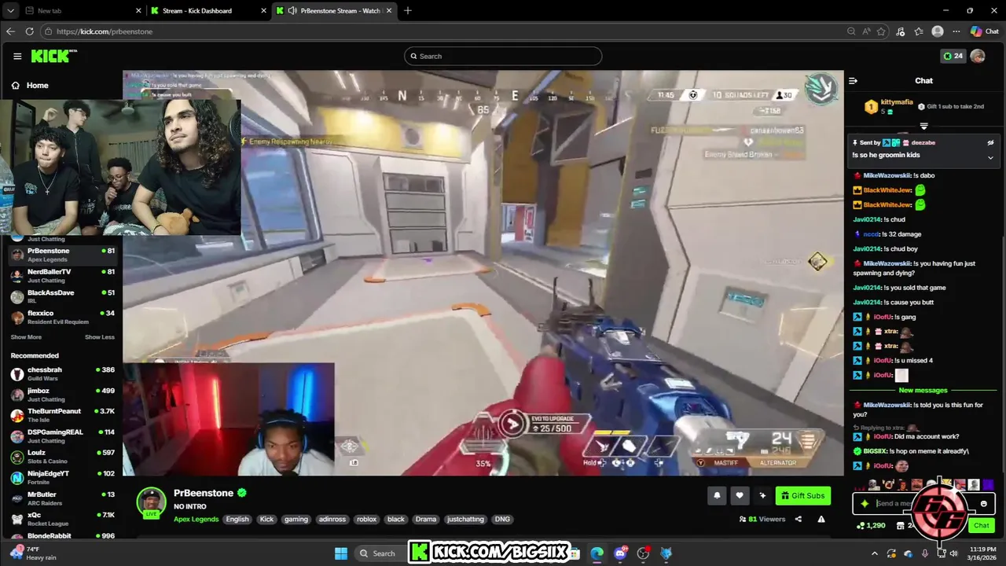The image size is (1006, 566).
Task: Jump to New messages in chat
Action: coord(923,390)
